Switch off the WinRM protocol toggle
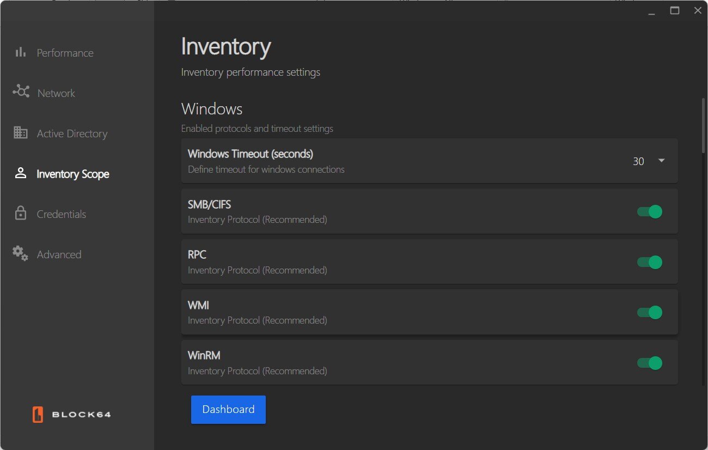Viewport: 708px width, 450px height. click(x=650, y=363)
